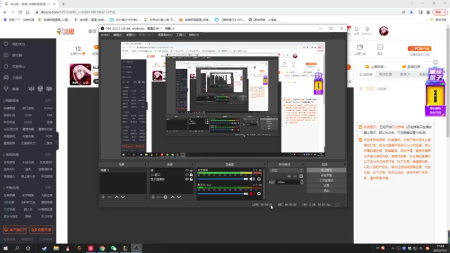This screenshot has height=253, width=450.
Task: Open Steam from the Windows taskbar
Action: [44, 249]
